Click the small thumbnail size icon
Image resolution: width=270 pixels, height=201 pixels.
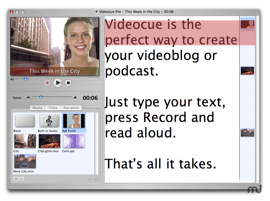pyautogui.click(x=90, y=179)
